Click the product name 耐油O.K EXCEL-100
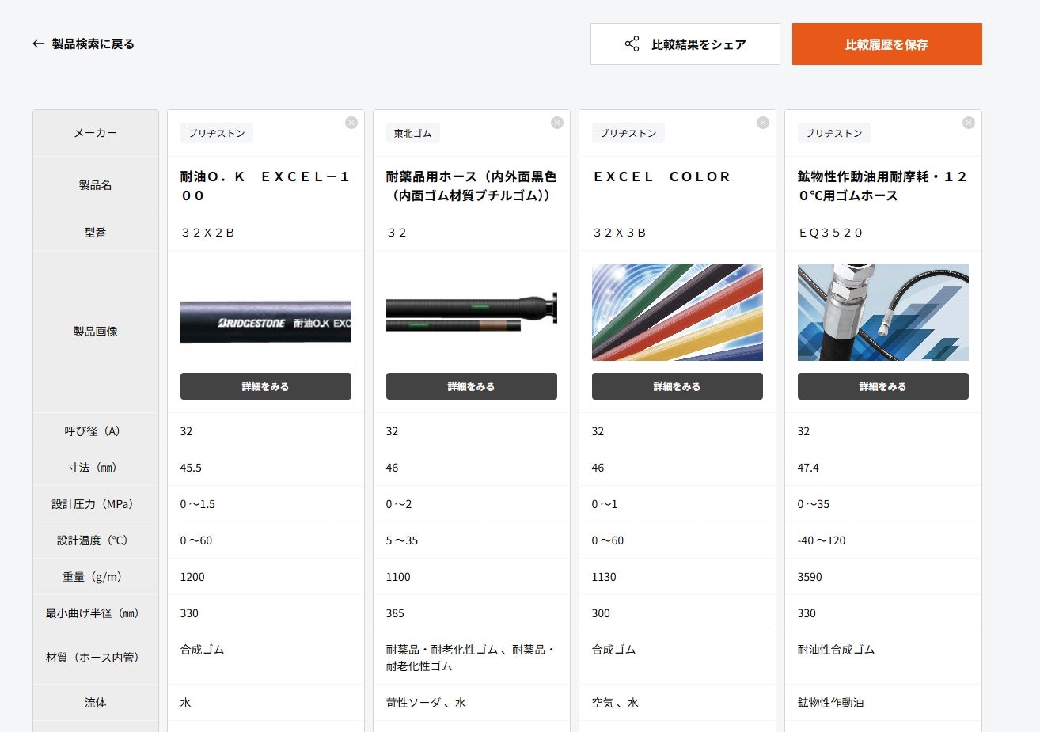The width and height of the screenshot is (1040, 732). click(x=266, y=186)
